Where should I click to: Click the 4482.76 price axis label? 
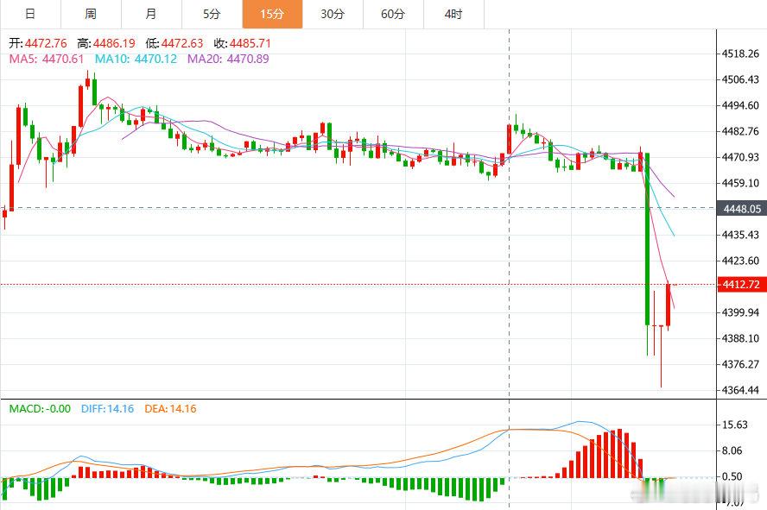coord(740,131)
